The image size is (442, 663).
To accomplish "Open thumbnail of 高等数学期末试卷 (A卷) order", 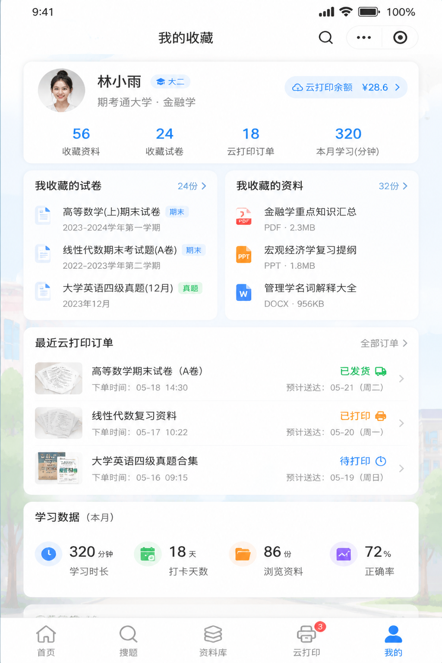I will point(59,379).
